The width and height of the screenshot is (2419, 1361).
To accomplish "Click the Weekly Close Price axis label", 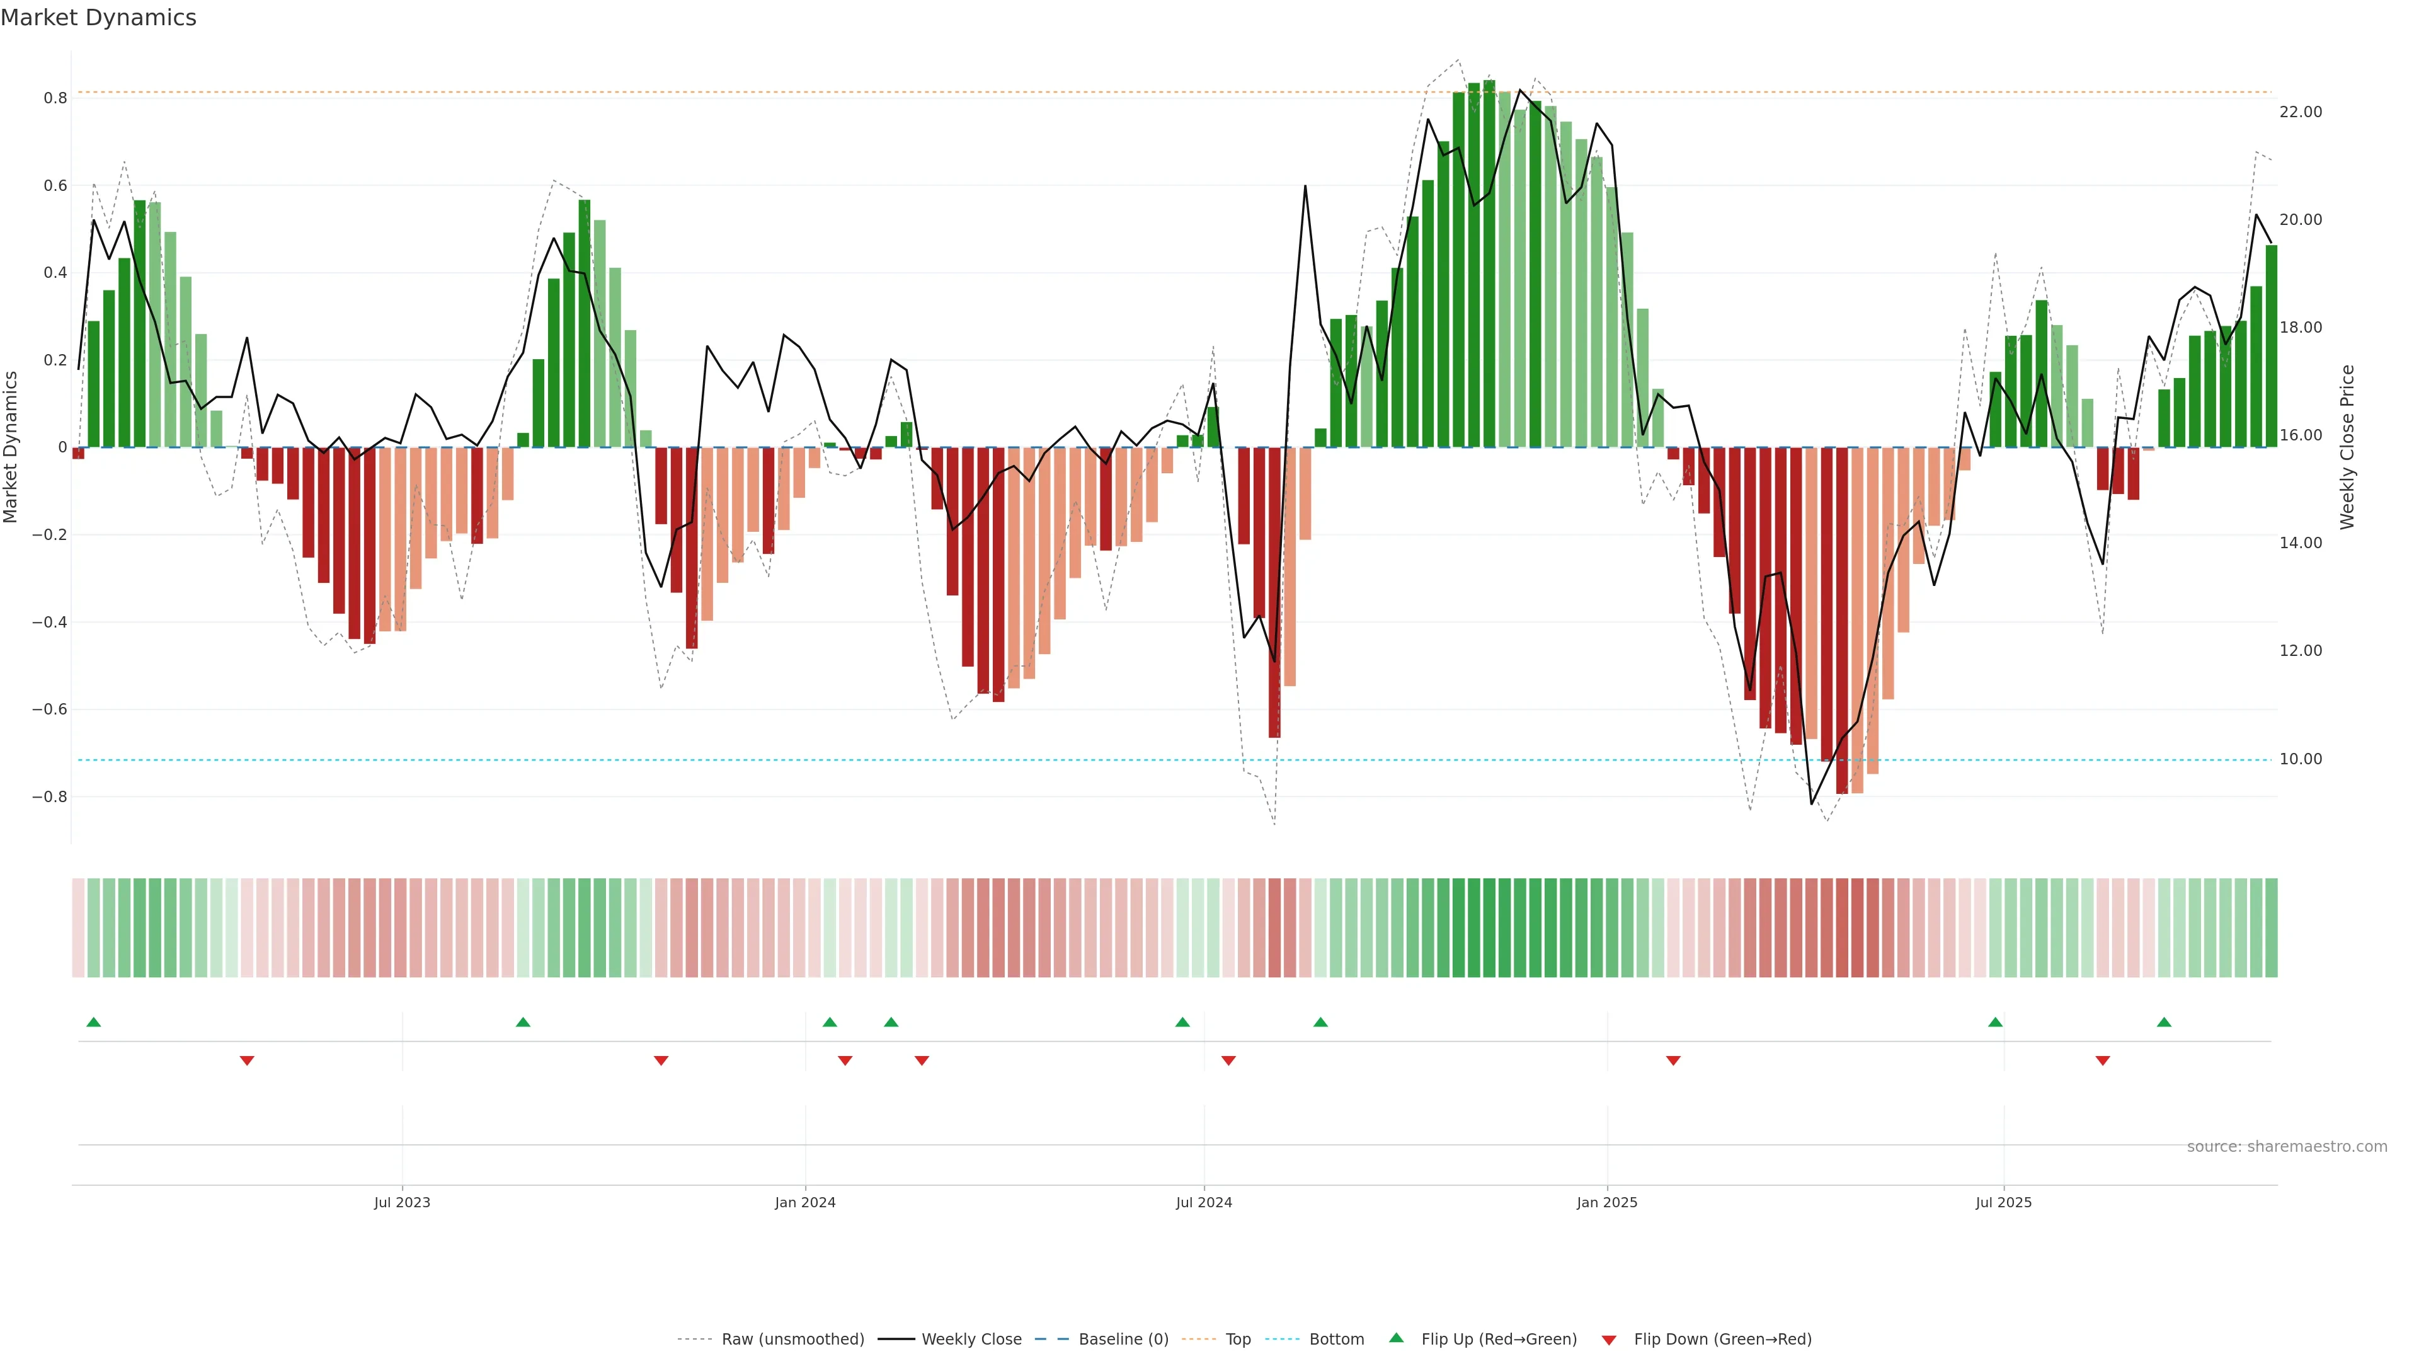I will click(x=2347, y=447).
